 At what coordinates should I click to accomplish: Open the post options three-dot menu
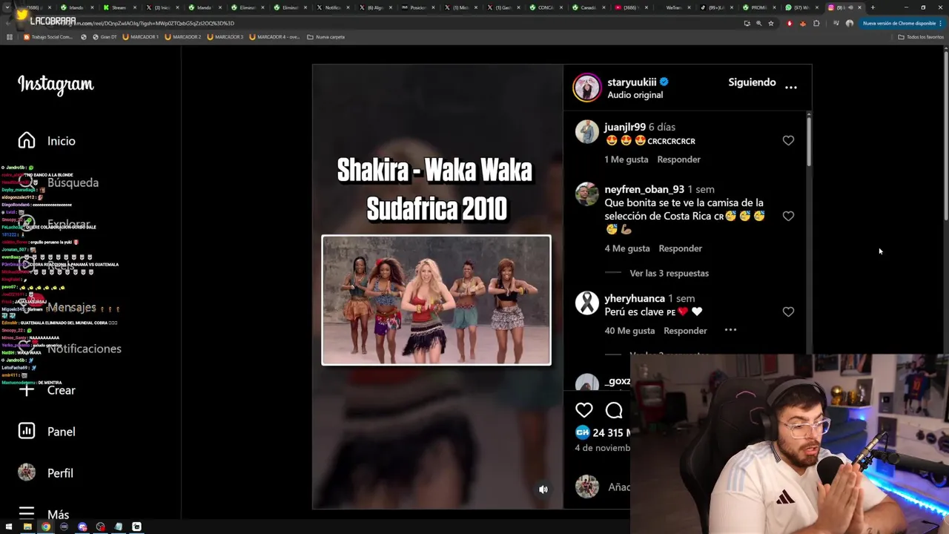click(x=791, y=87)
